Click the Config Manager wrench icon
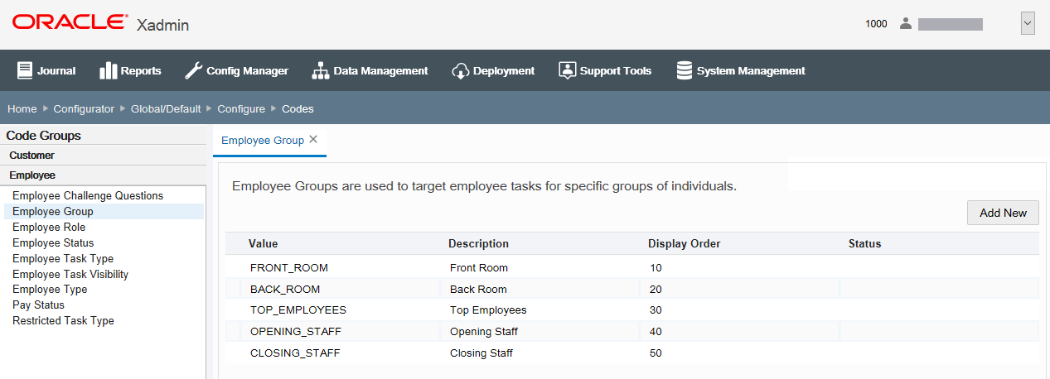 click(x=193, y=70)
